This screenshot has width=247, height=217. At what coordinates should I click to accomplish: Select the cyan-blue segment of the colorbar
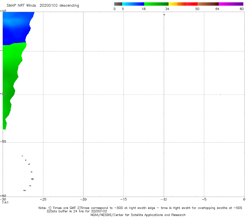click(x=133, y=4)
